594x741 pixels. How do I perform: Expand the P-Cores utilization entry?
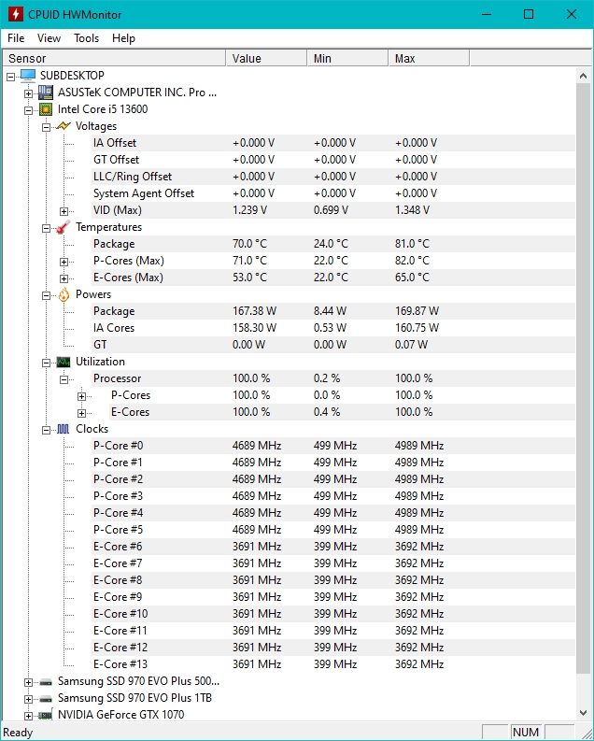[81, 396]
